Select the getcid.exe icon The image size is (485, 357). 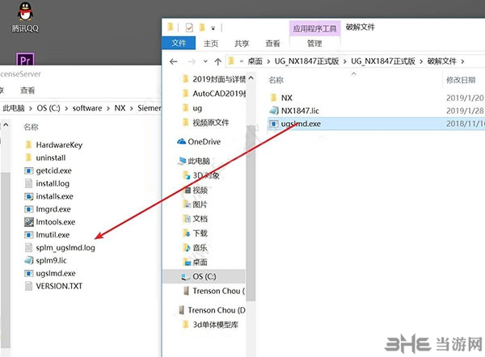click(x=28, y=170)
